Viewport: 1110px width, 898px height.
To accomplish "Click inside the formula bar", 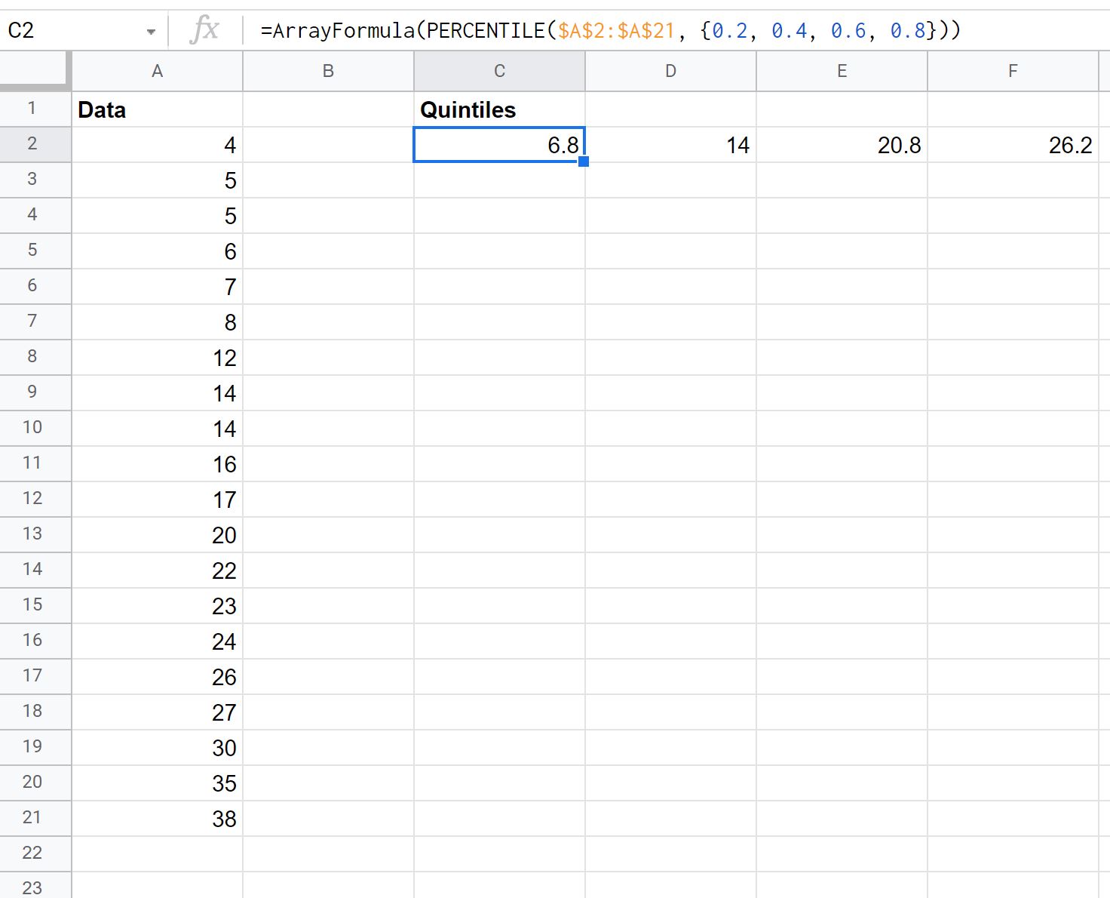I will [528, 31].
